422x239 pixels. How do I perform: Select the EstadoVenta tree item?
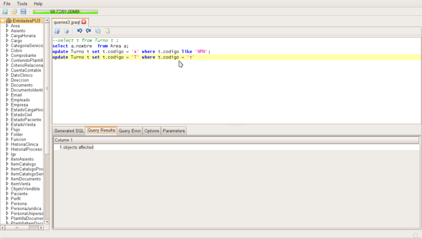click(x=23, y=125)
